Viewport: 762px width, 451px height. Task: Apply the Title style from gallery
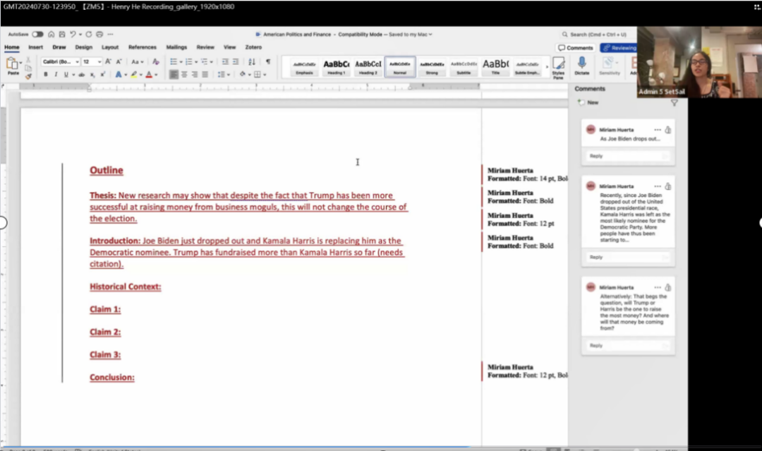tap(495, 67)
